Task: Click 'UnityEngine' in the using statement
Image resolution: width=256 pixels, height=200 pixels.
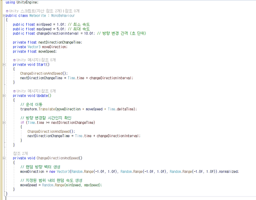Action: point(27,2)
